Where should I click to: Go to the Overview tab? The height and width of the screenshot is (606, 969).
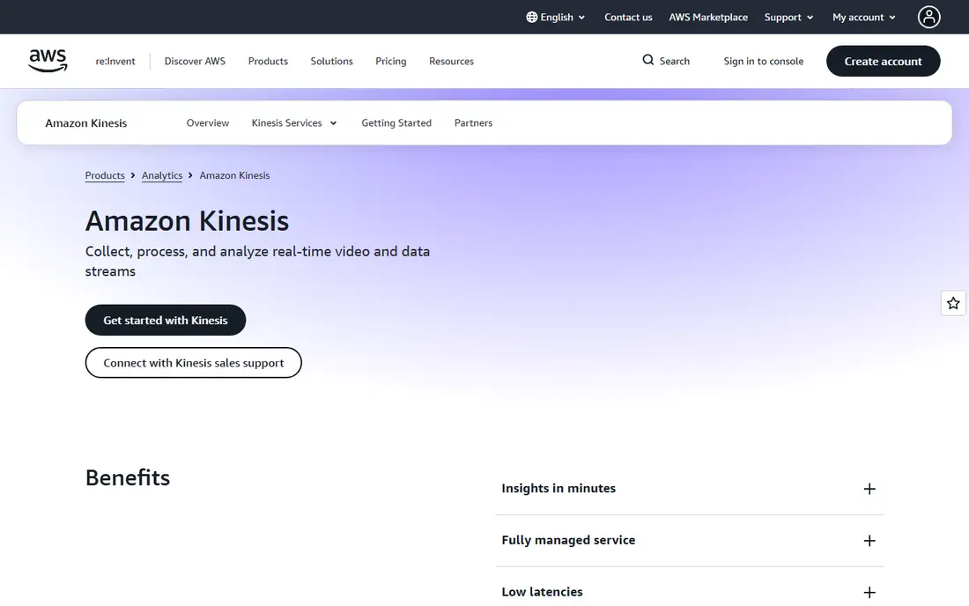tap(208, 123)
